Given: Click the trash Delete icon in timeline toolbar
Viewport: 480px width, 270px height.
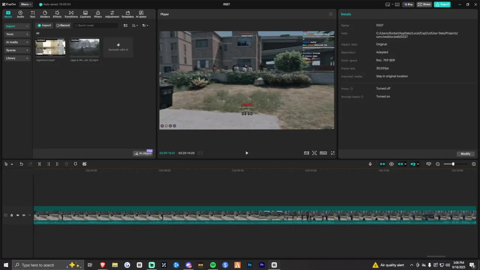Looking at the screenshot, I should [66, 164].
